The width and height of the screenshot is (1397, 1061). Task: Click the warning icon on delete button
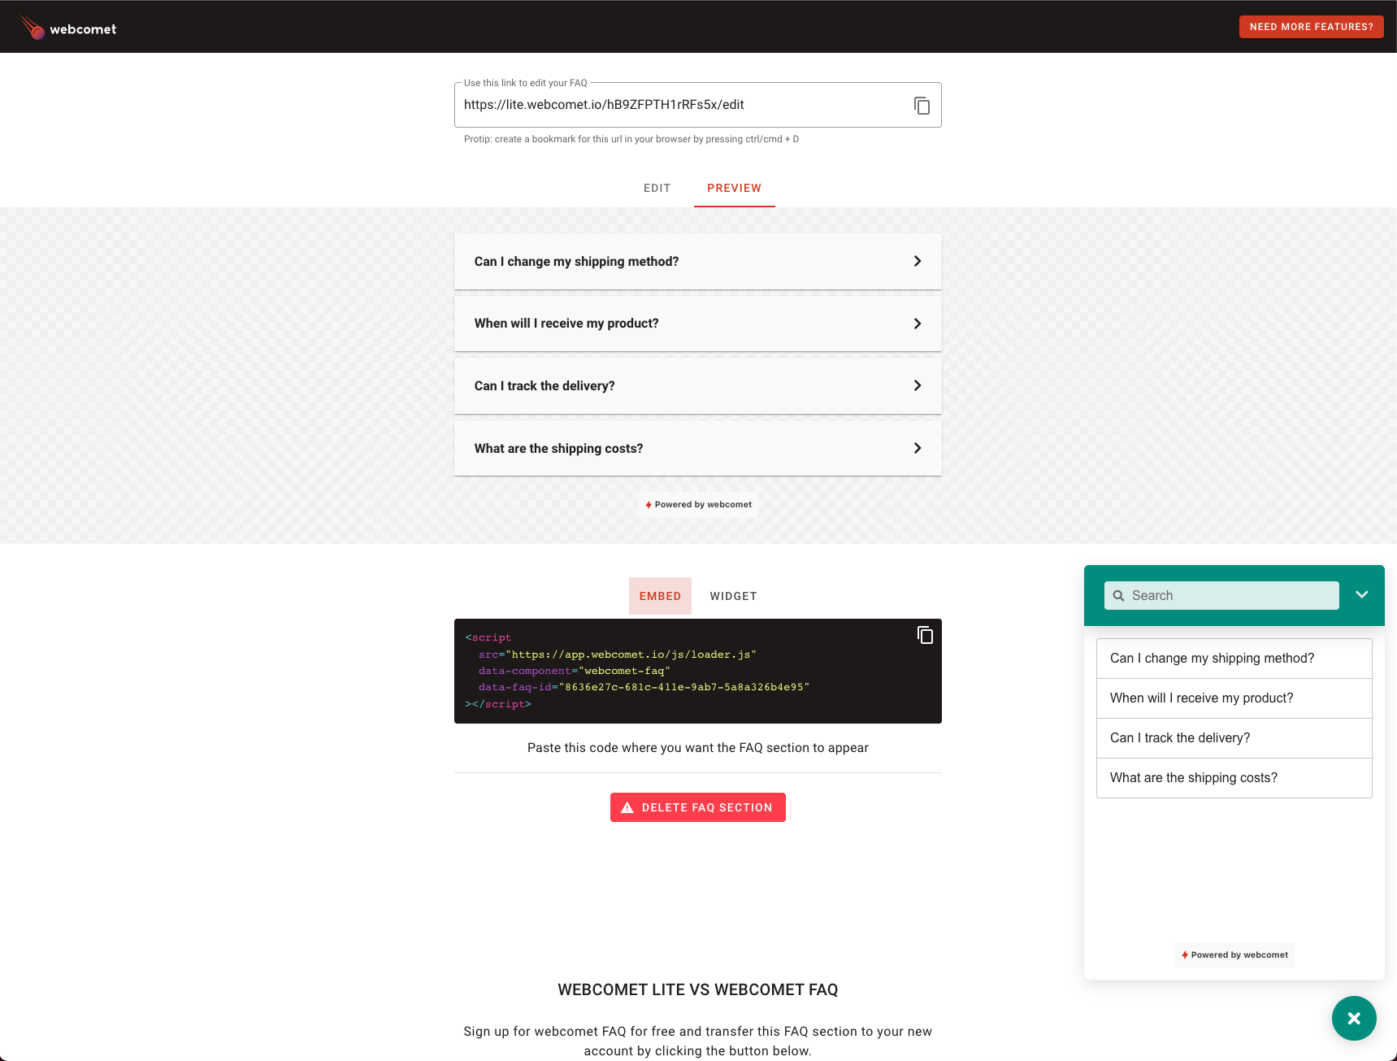pos(627,807)
